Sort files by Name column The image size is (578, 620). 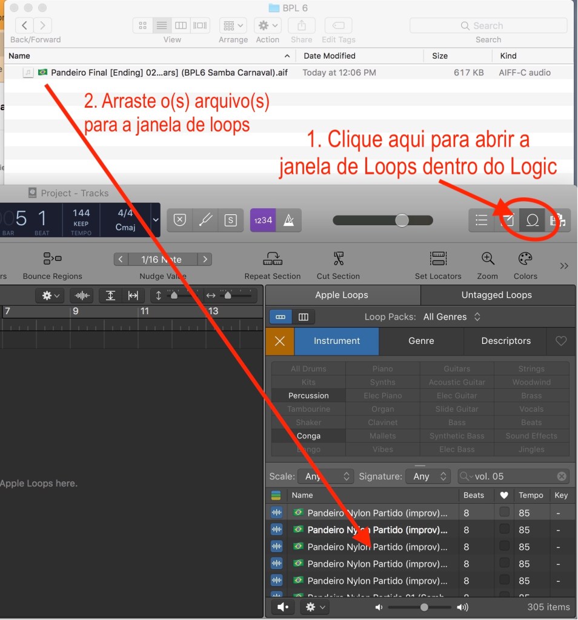coord(149,56)
